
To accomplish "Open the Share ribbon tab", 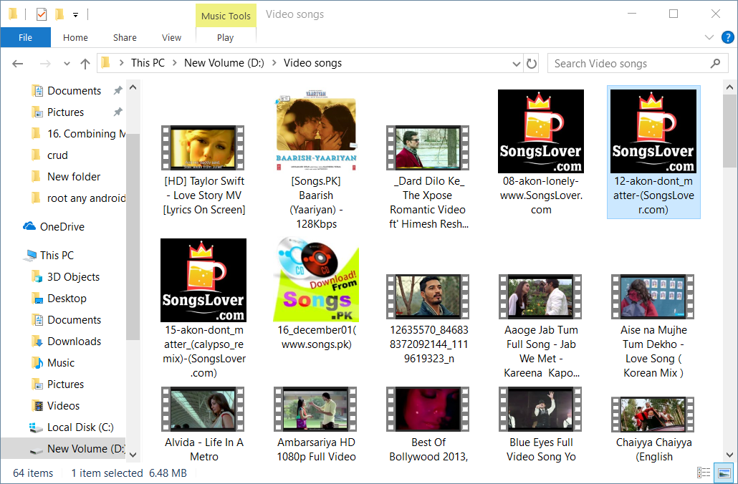I will click(125, 38).
